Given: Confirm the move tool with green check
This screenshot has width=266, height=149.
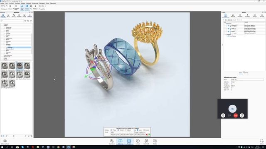Looking at the screenshot, I should [149, 135].
